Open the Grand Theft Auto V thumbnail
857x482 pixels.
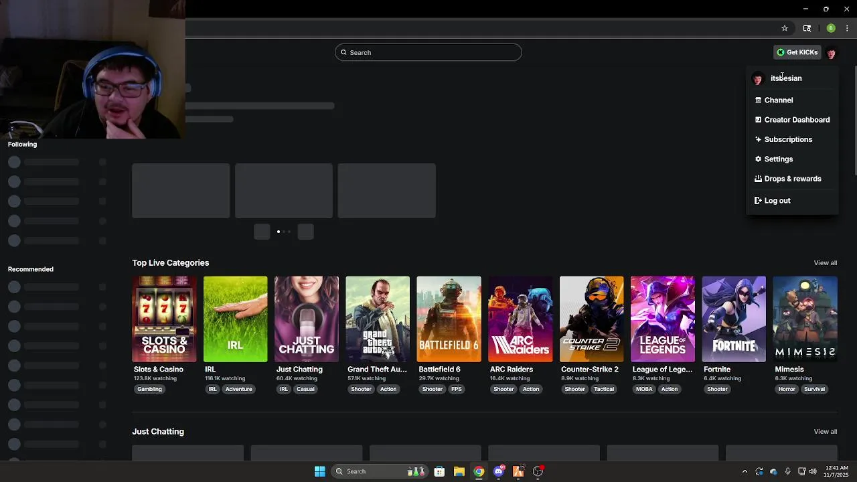pyautogui.click(x=378, y=319)
